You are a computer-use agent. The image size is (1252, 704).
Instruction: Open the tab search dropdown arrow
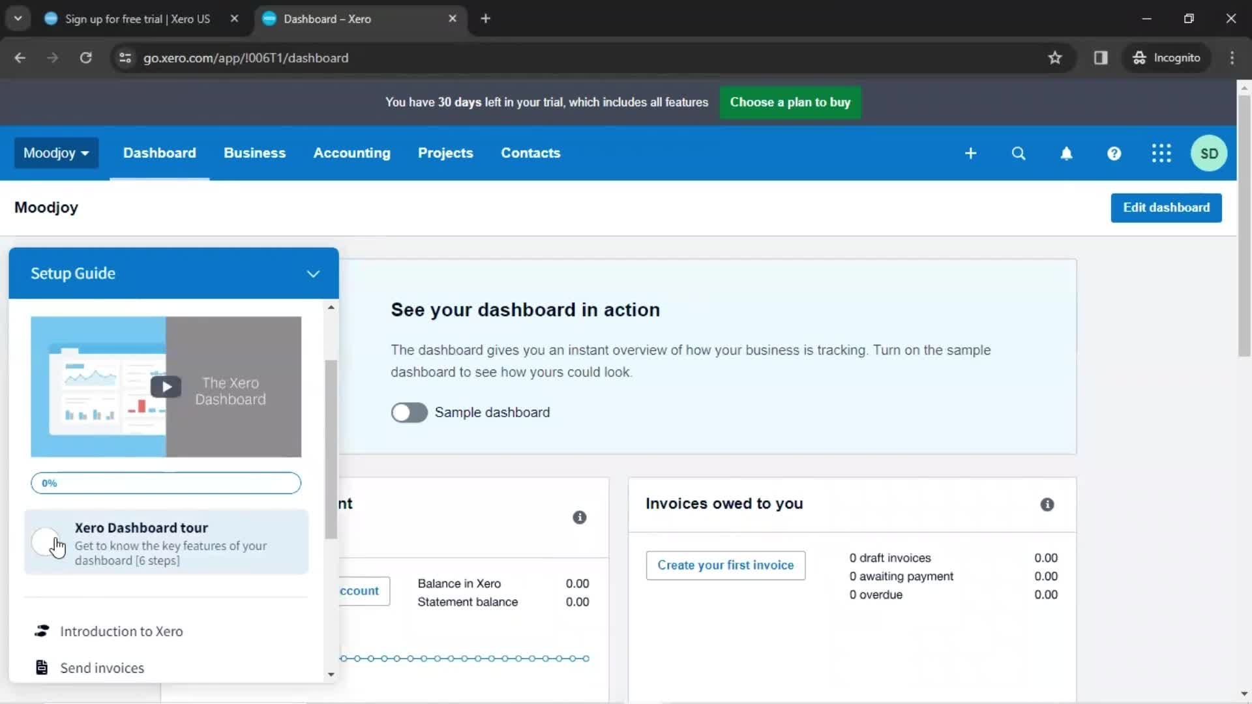point(18,19)
